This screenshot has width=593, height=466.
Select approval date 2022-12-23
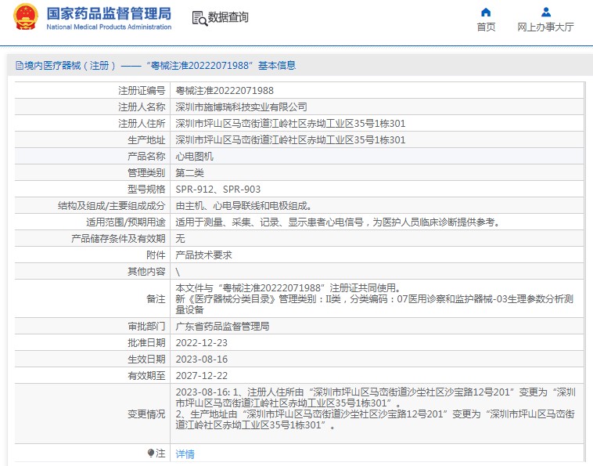202,342
